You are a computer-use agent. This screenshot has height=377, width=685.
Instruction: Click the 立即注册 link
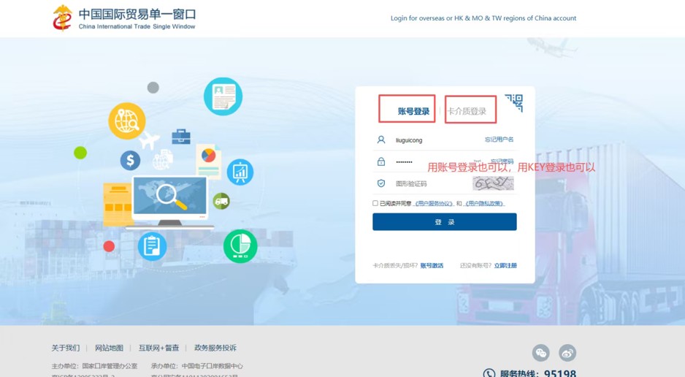pyautogui.click(x=505, y=266)
